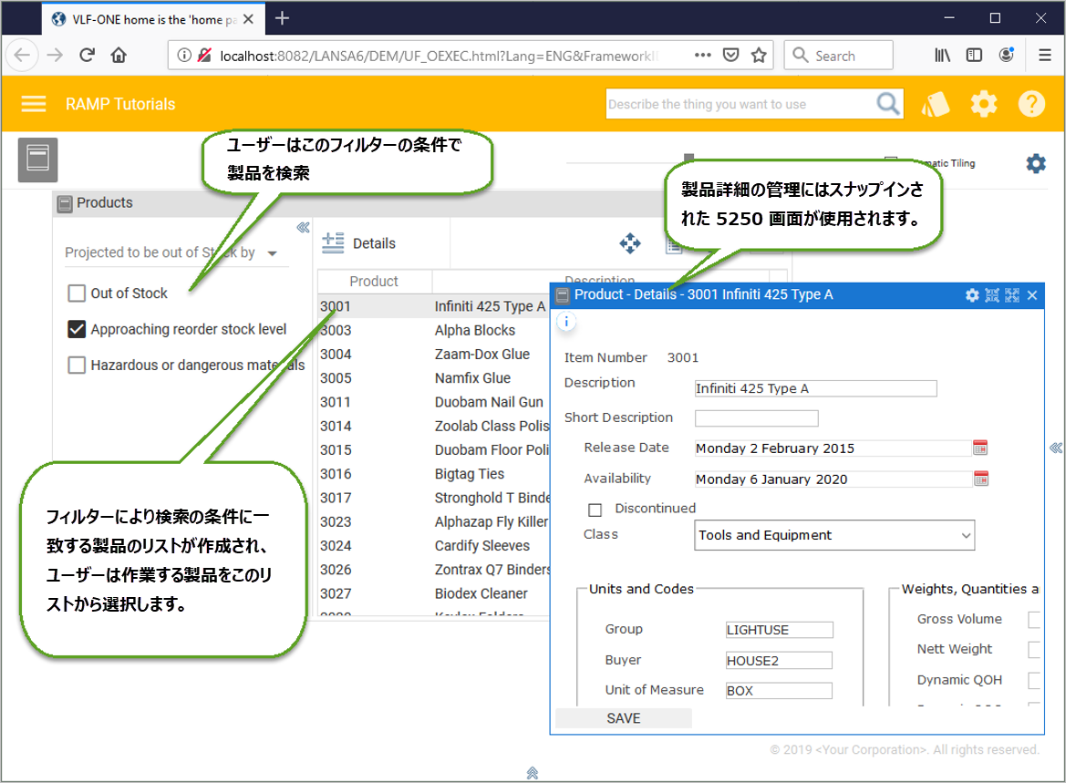The image size is (1066, 783).
Task: Close the VLF-ONE home tab
Action: pyautogui.click(x=248, y=19)
